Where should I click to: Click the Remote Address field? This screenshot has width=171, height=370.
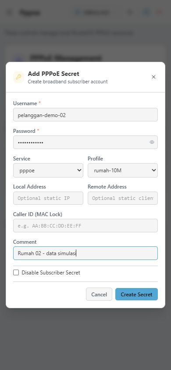(123, 198)
